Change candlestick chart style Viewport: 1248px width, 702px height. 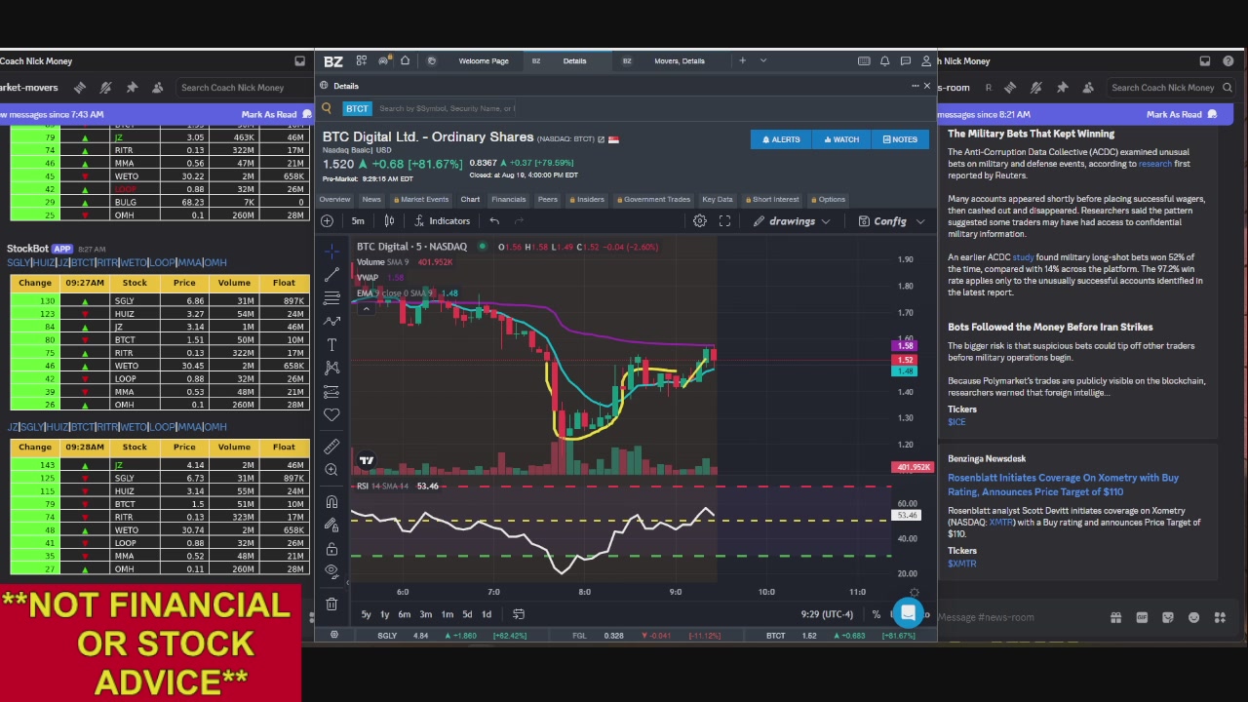click(389, 221)
